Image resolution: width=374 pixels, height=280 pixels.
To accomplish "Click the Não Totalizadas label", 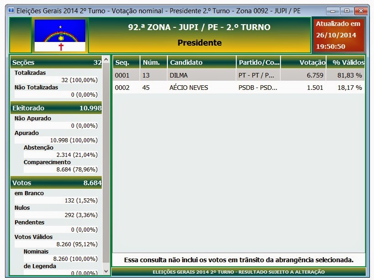I will (36, 88).
